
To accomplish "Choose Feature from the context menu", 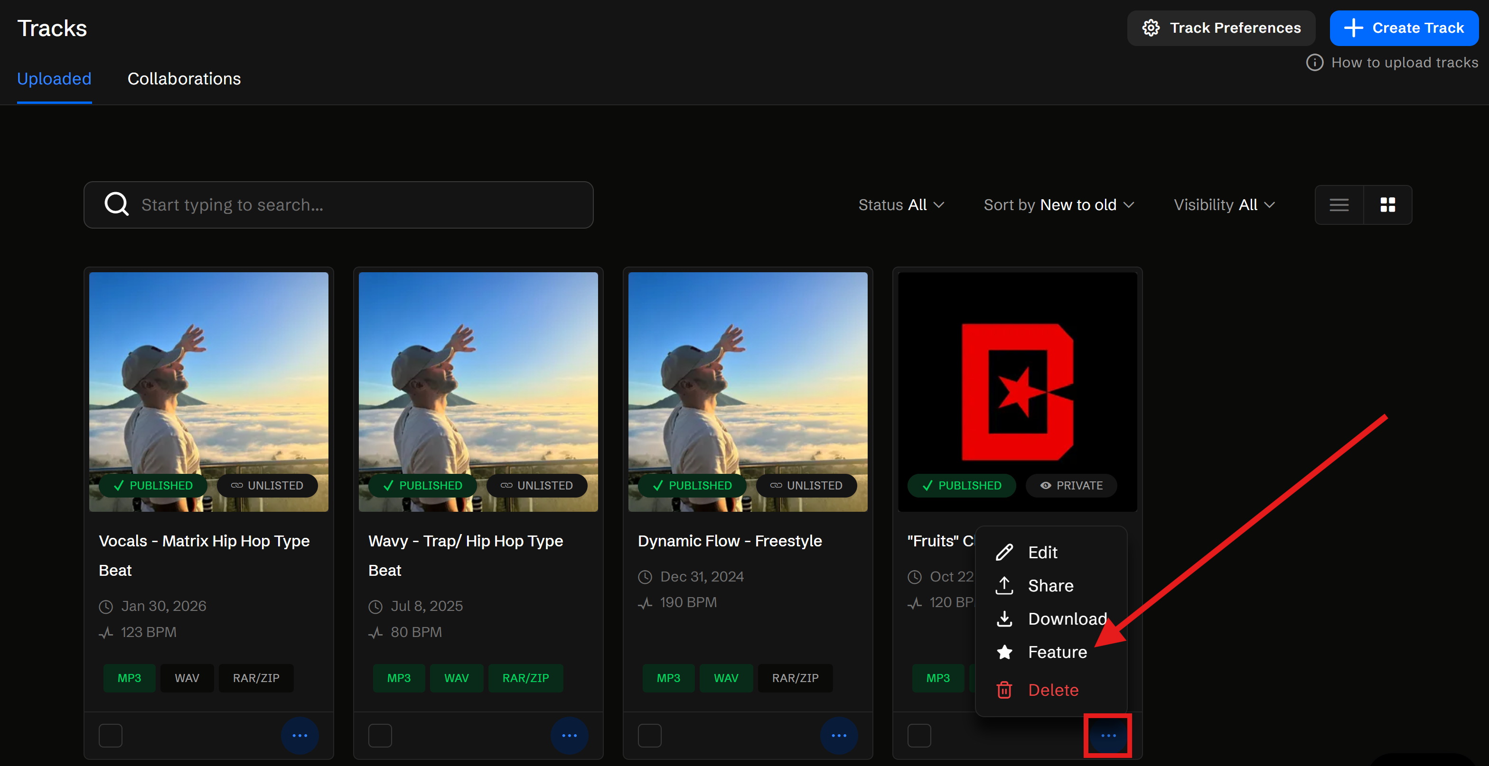I will (x=1057, y=652).
